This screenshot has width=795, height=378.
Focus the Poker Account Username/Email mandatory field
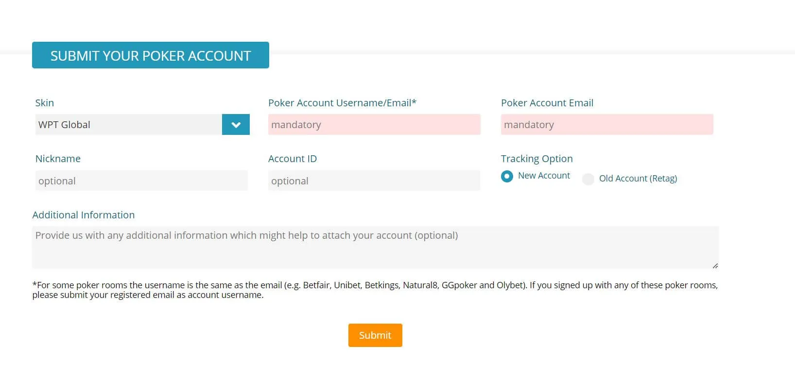tap(374, 125)
